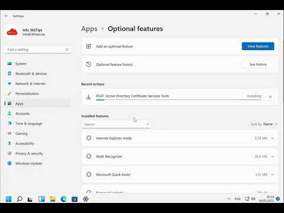The width and height of the screenshot is (284, 213).
Task: Select the Apps category in sidebar
Action: (x=38, y=104)
